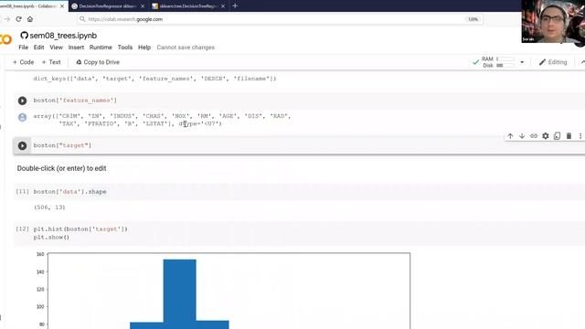Viewport: 585px width, 329px height.
Task: Click the boston['data'].shape code line
Action: pos(69,192)
